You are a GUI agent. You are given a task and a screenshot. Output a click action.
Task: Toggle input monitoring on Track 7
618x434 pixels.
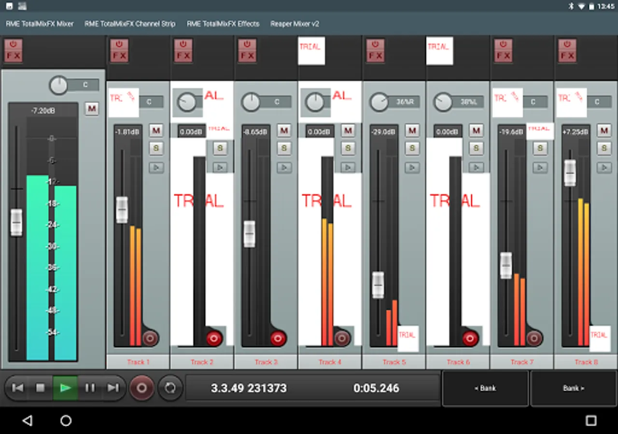pyautogui.click(x=540, y=167)
